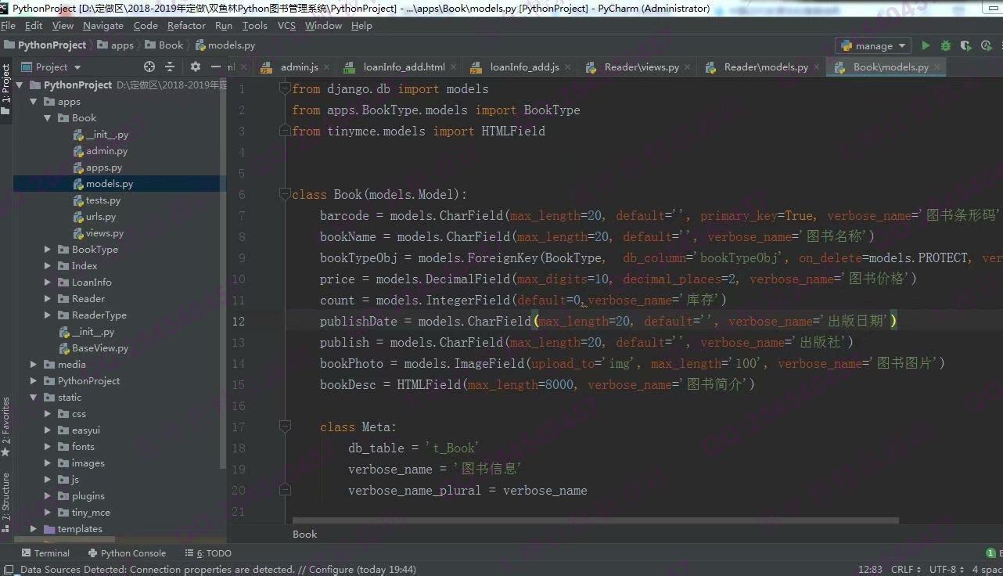1003x576 pixels.
Task: Expand the LoanInfo folder
Action: 48,283
